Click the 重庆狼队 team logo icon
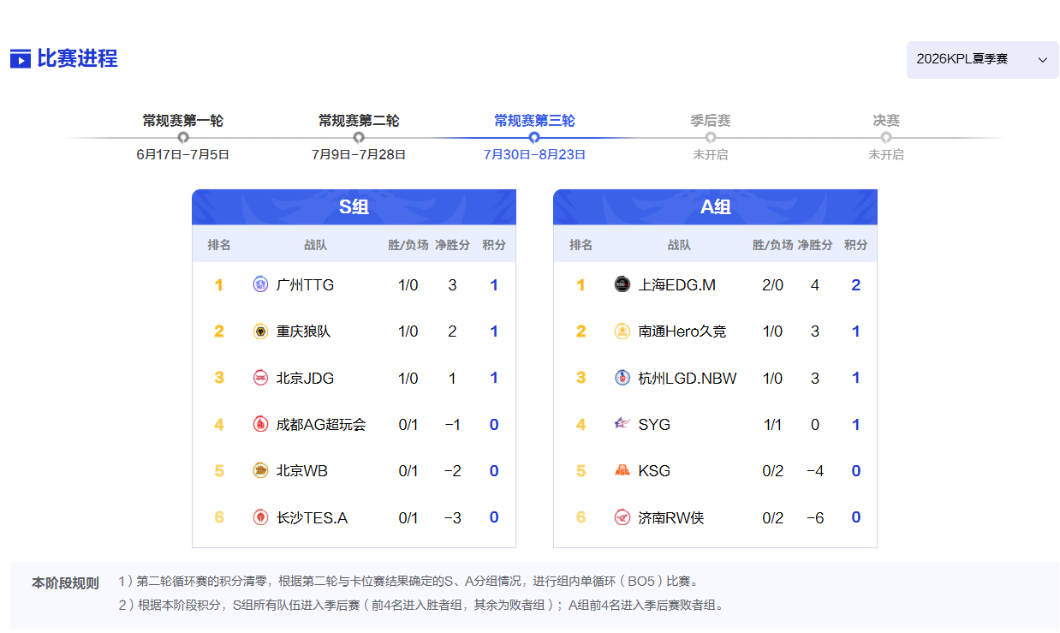Screen dimensions: 1060x633 click(x=261, y=331)
